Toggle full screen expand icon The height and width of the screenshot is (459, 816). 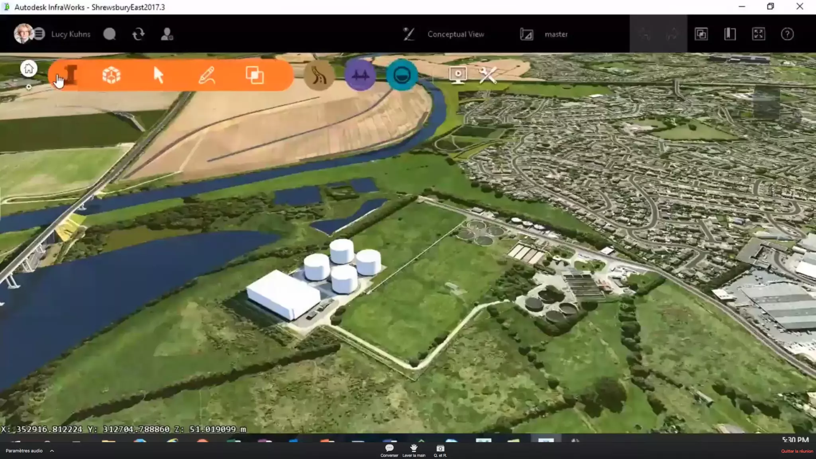pos(758,34)
